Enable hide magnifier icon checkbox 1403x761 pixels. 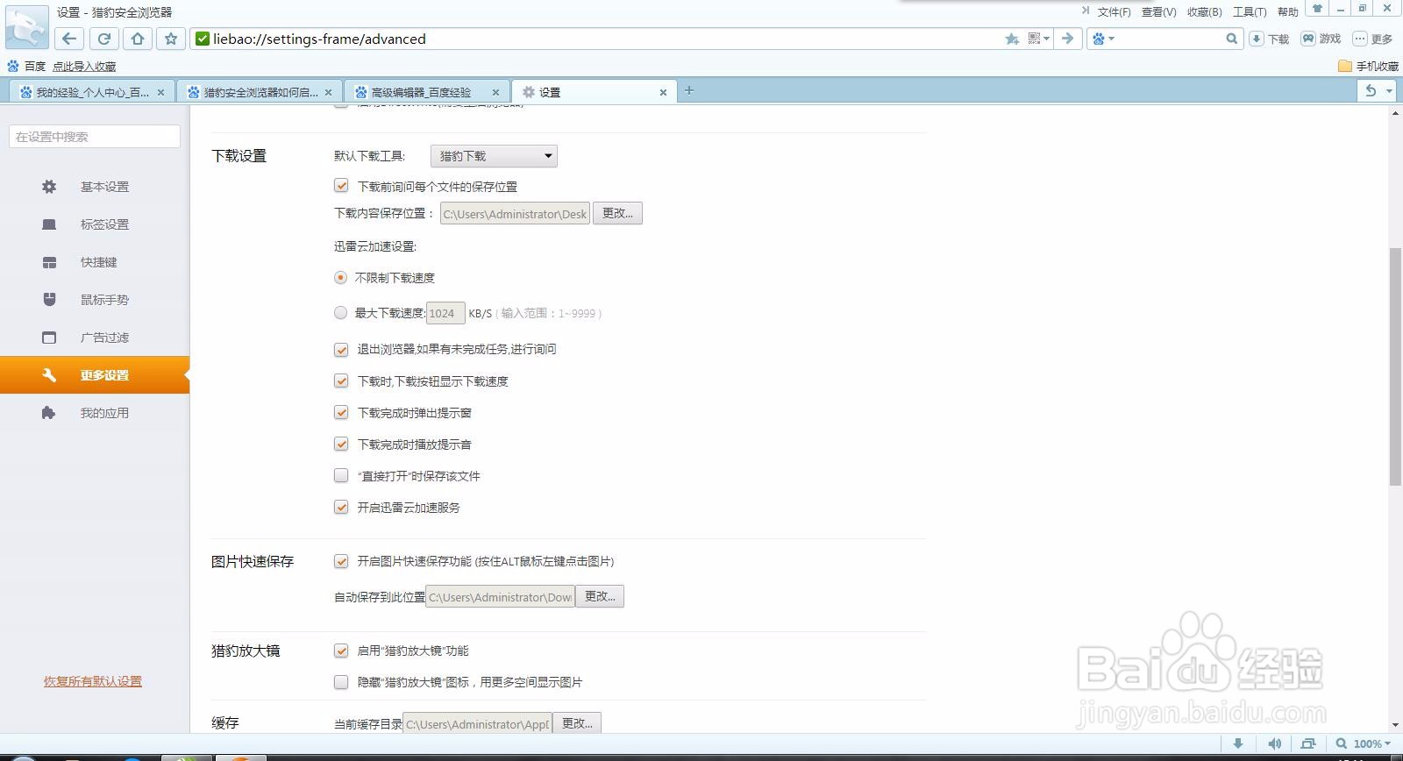(341, 681)
